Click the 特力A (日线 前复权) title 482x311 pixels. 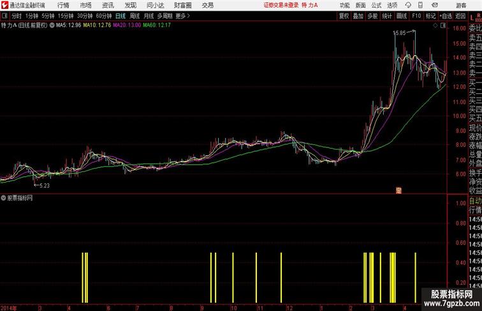coord(24,26)
